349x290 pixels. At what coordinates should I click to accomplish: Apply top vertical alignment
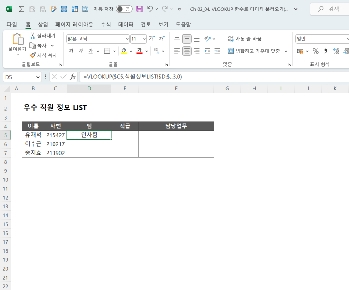click(x=177, y=39)
